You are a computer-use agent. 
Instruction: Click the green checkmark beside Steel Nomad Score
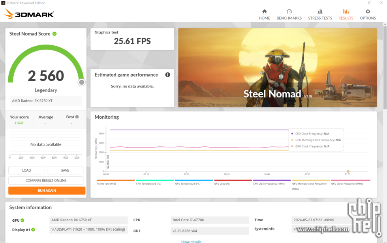point(54,34)
